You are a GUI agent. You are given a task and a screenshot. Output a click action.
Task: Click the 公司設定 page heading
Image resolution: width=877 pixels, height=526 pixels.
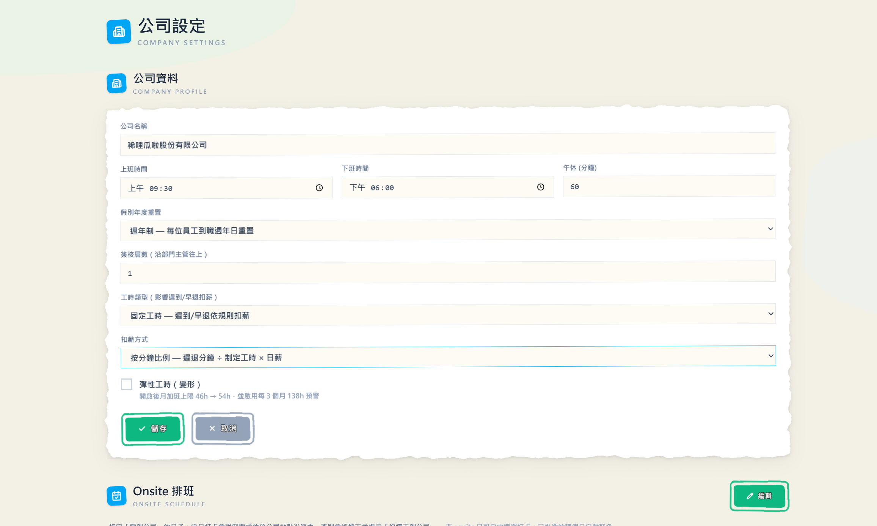click(x=172, y=26)
